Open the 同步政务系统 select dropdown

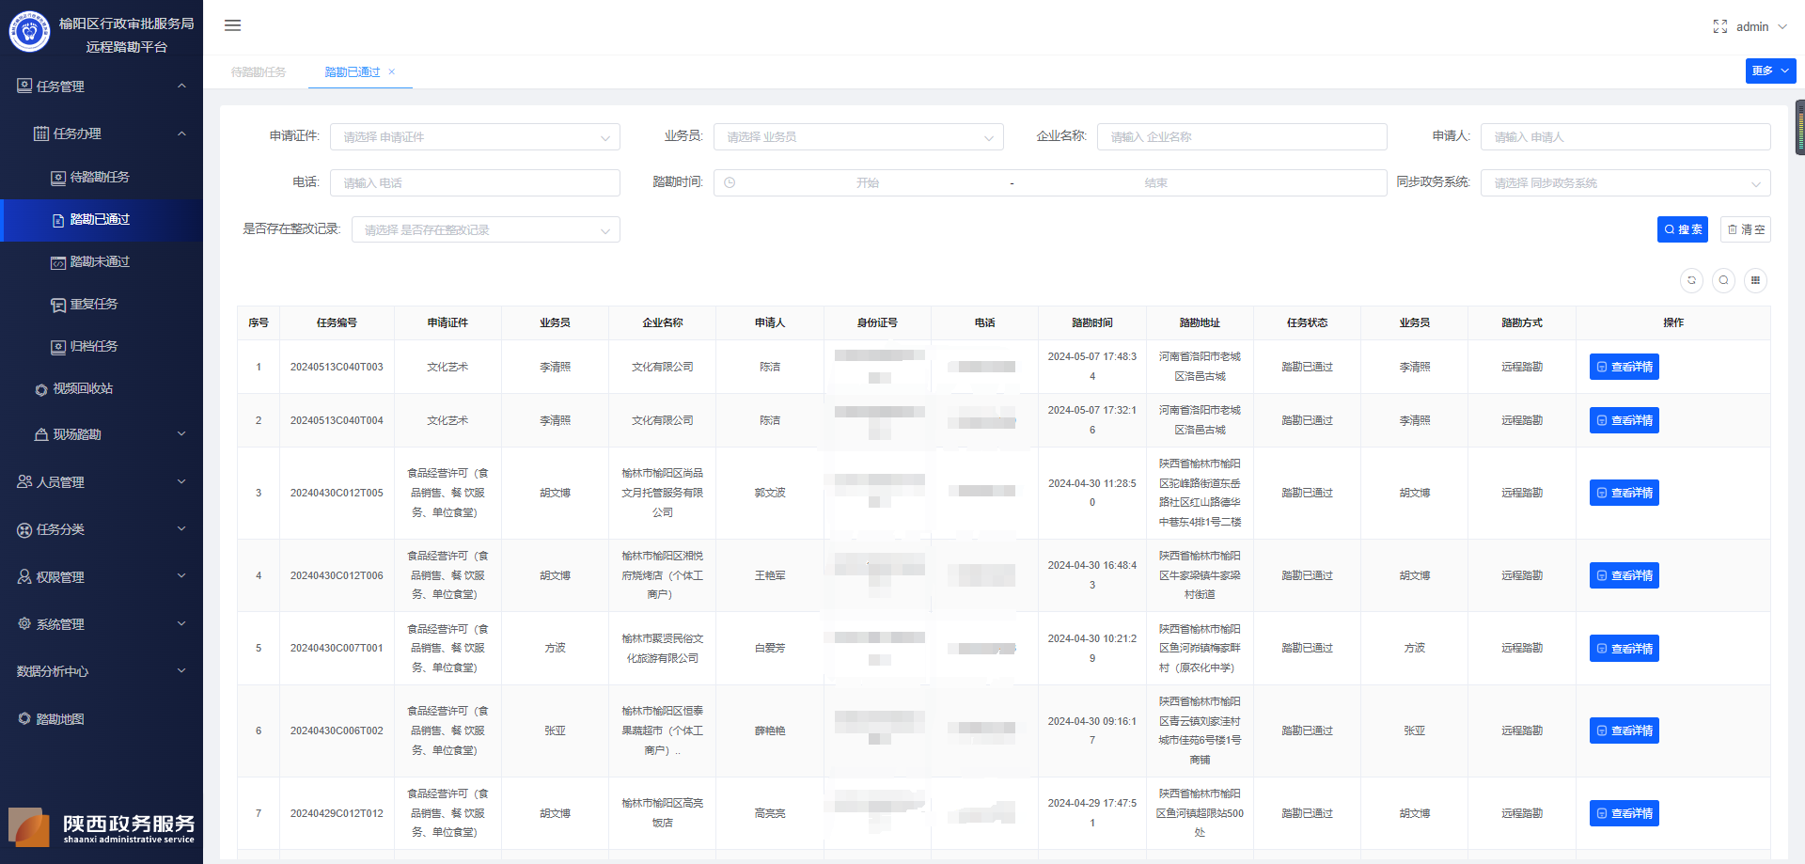pos(1625,183)
